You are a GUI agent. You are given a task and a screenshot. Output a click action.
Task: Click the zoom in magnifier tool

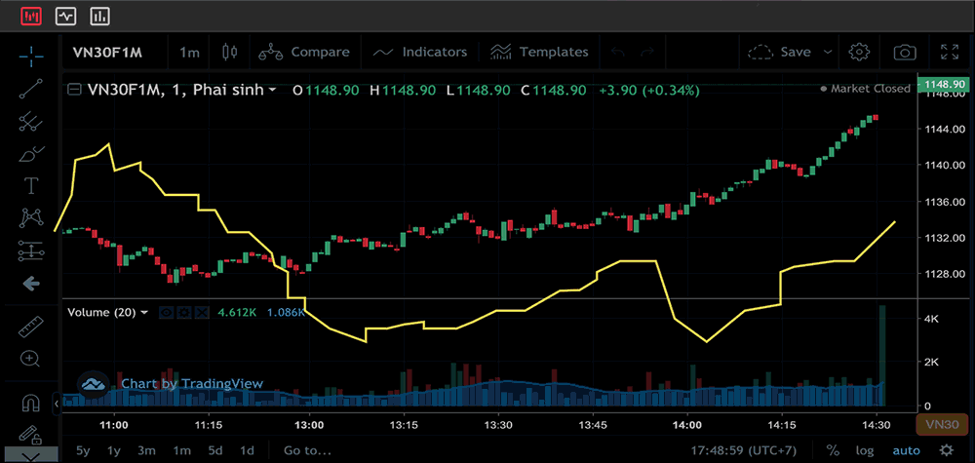[x=31, y=359]
